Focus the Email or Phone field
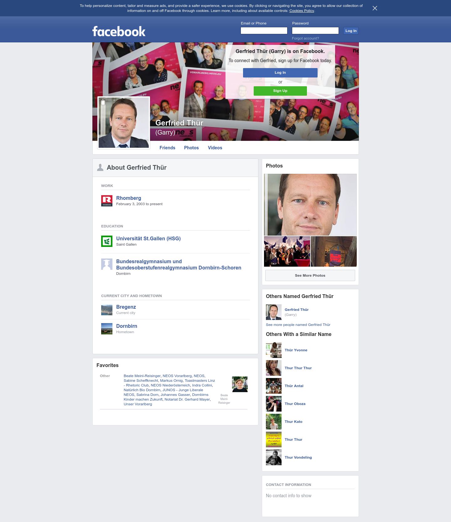451x522 pixels. tap(264, 30)
